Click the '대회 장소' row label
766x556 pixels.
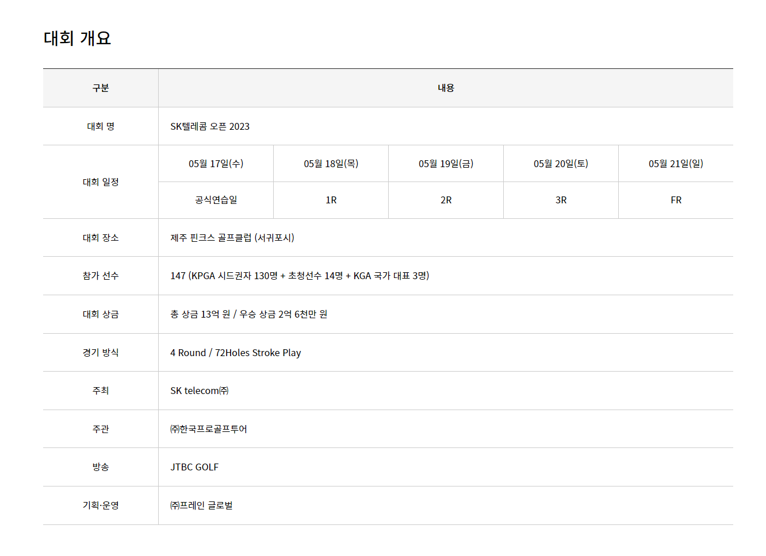pyautogui.click(x=101, y=238)
